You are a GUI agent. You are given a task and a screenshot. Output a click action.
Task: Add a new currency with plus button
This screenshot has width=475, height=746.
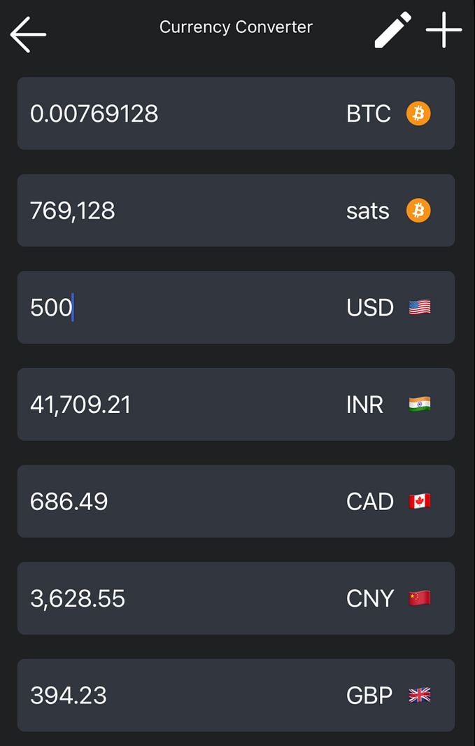click(x=444, y=30)
